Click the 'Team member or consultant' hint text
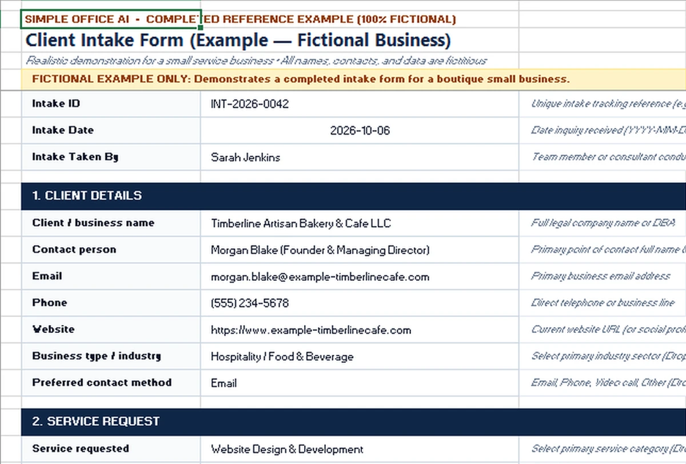This screenshot has height=464, width=686. click(608, 157)
